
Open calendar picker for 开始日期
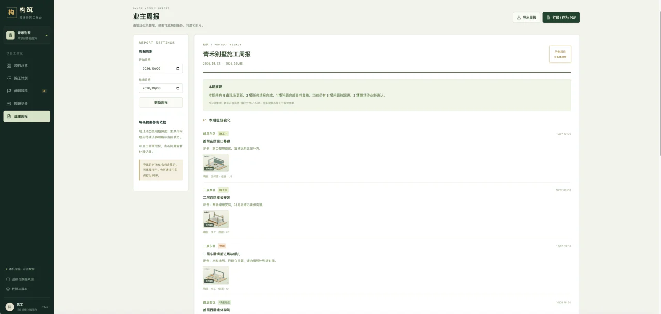pyautogui.click(x=178, y=68)
